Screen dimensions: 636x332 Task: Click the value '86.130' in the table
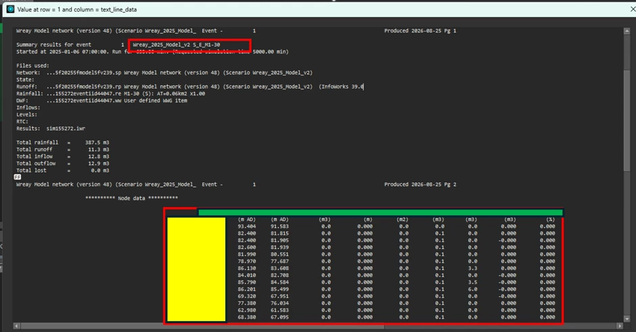pos(246,268)
